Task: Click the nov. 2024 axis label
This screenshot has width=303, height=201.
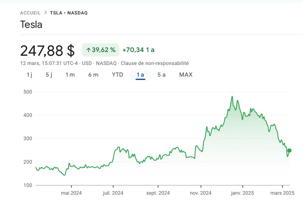Action: (x=201, y=193)
